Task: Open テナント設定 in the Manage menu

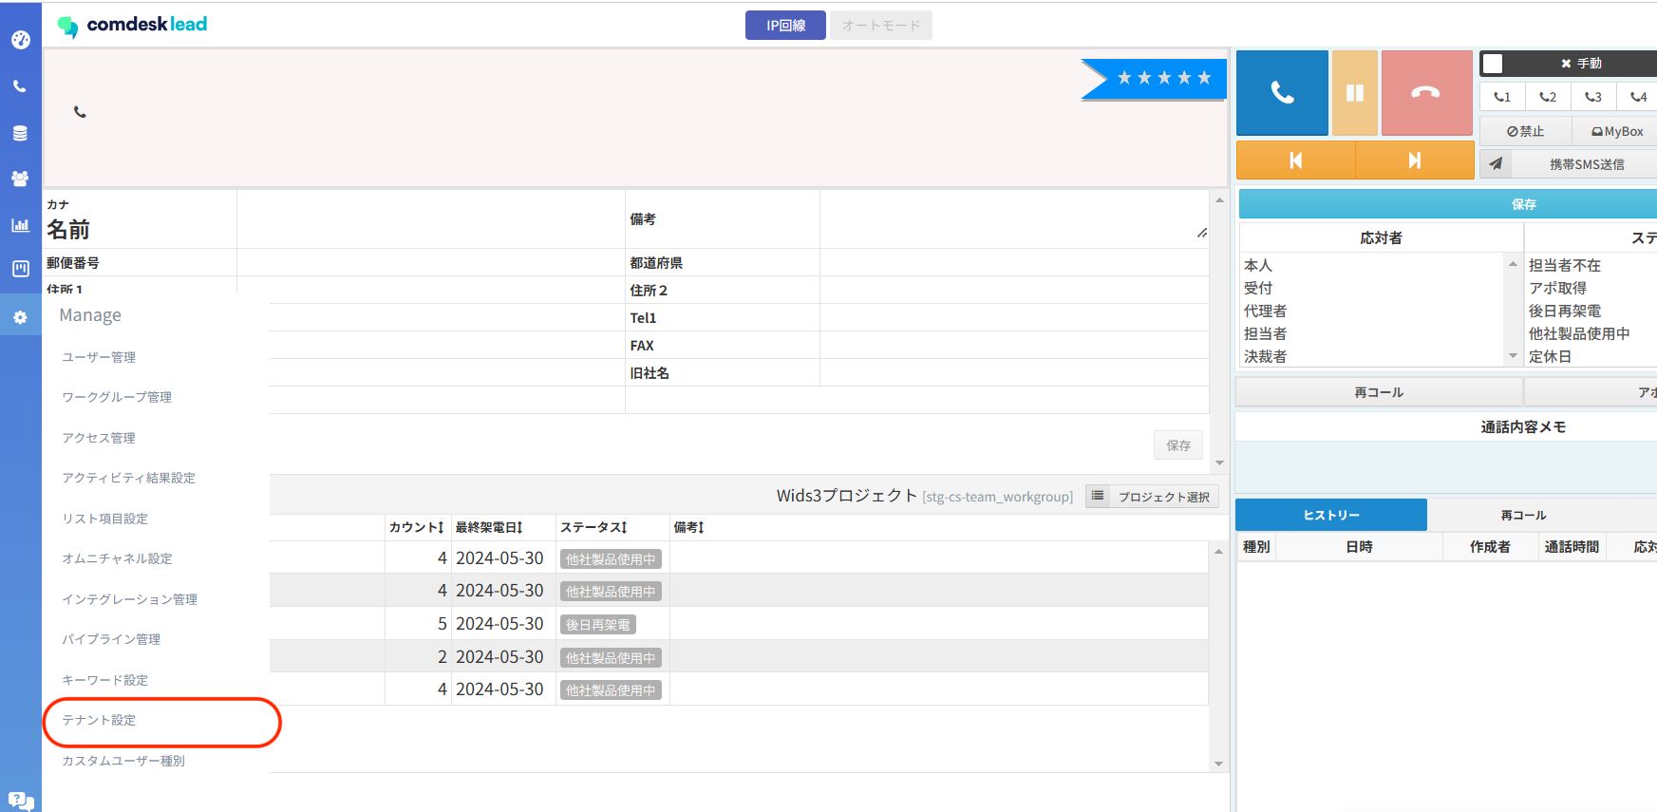Action: (x=99, y=721)
